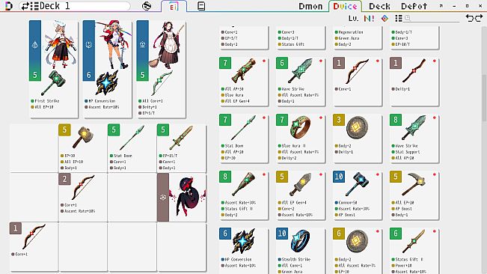
Task: Click 'All Core+1' text on maid card
Action: [152, 101]
